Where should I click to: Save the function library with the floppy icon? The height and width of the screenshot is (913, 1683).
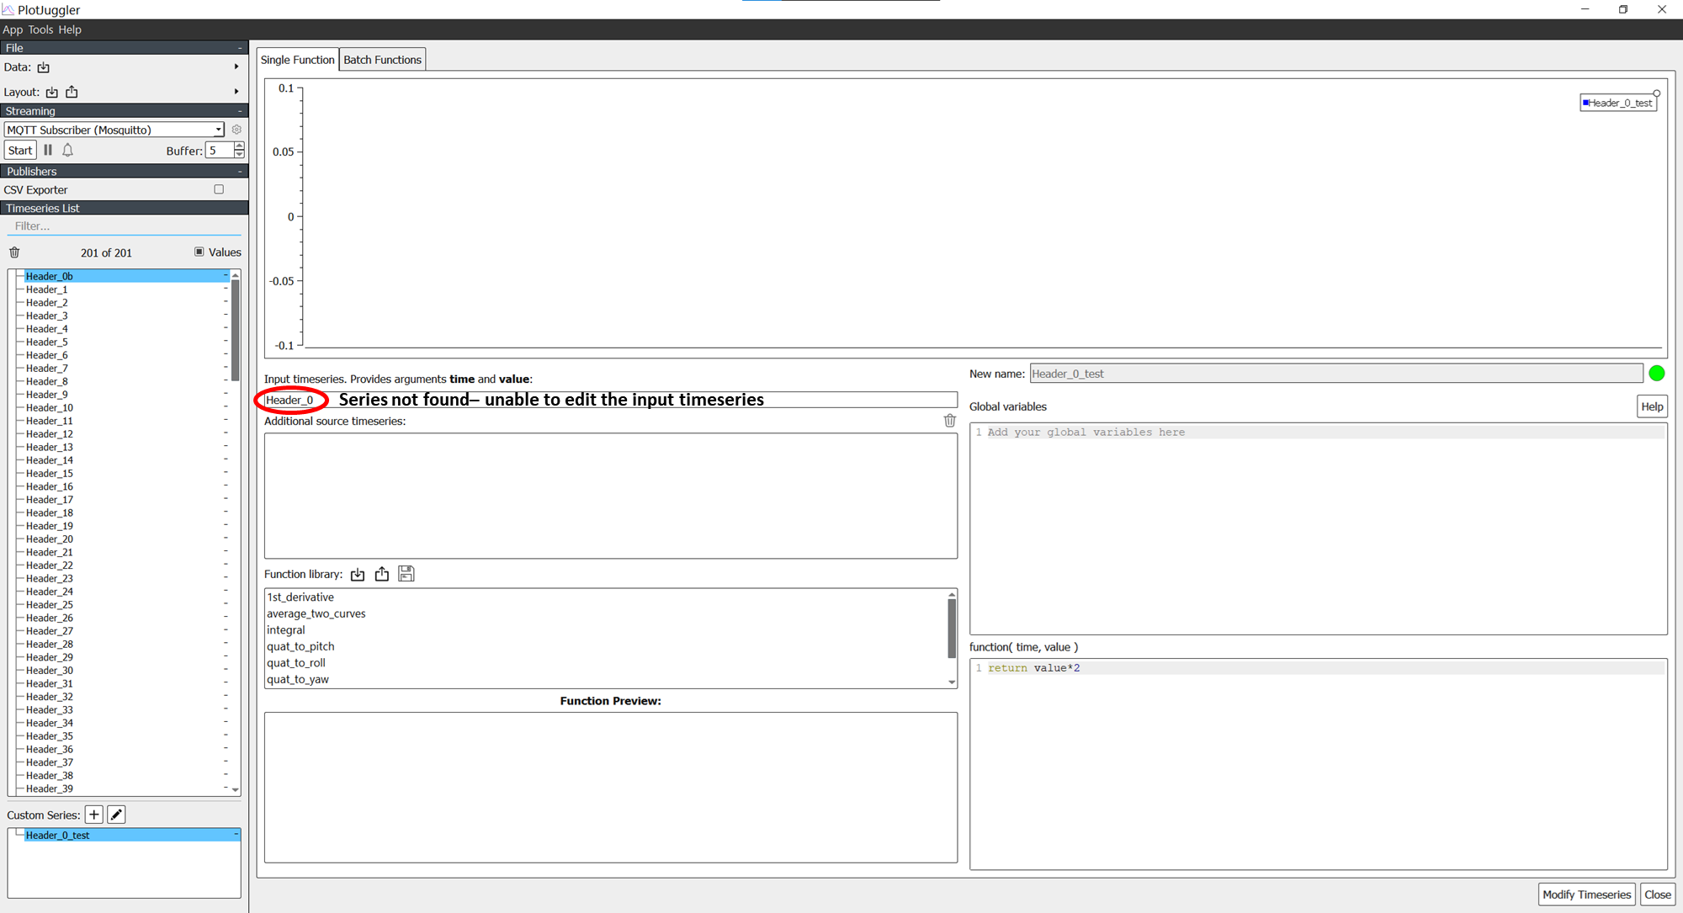point(406,573)
